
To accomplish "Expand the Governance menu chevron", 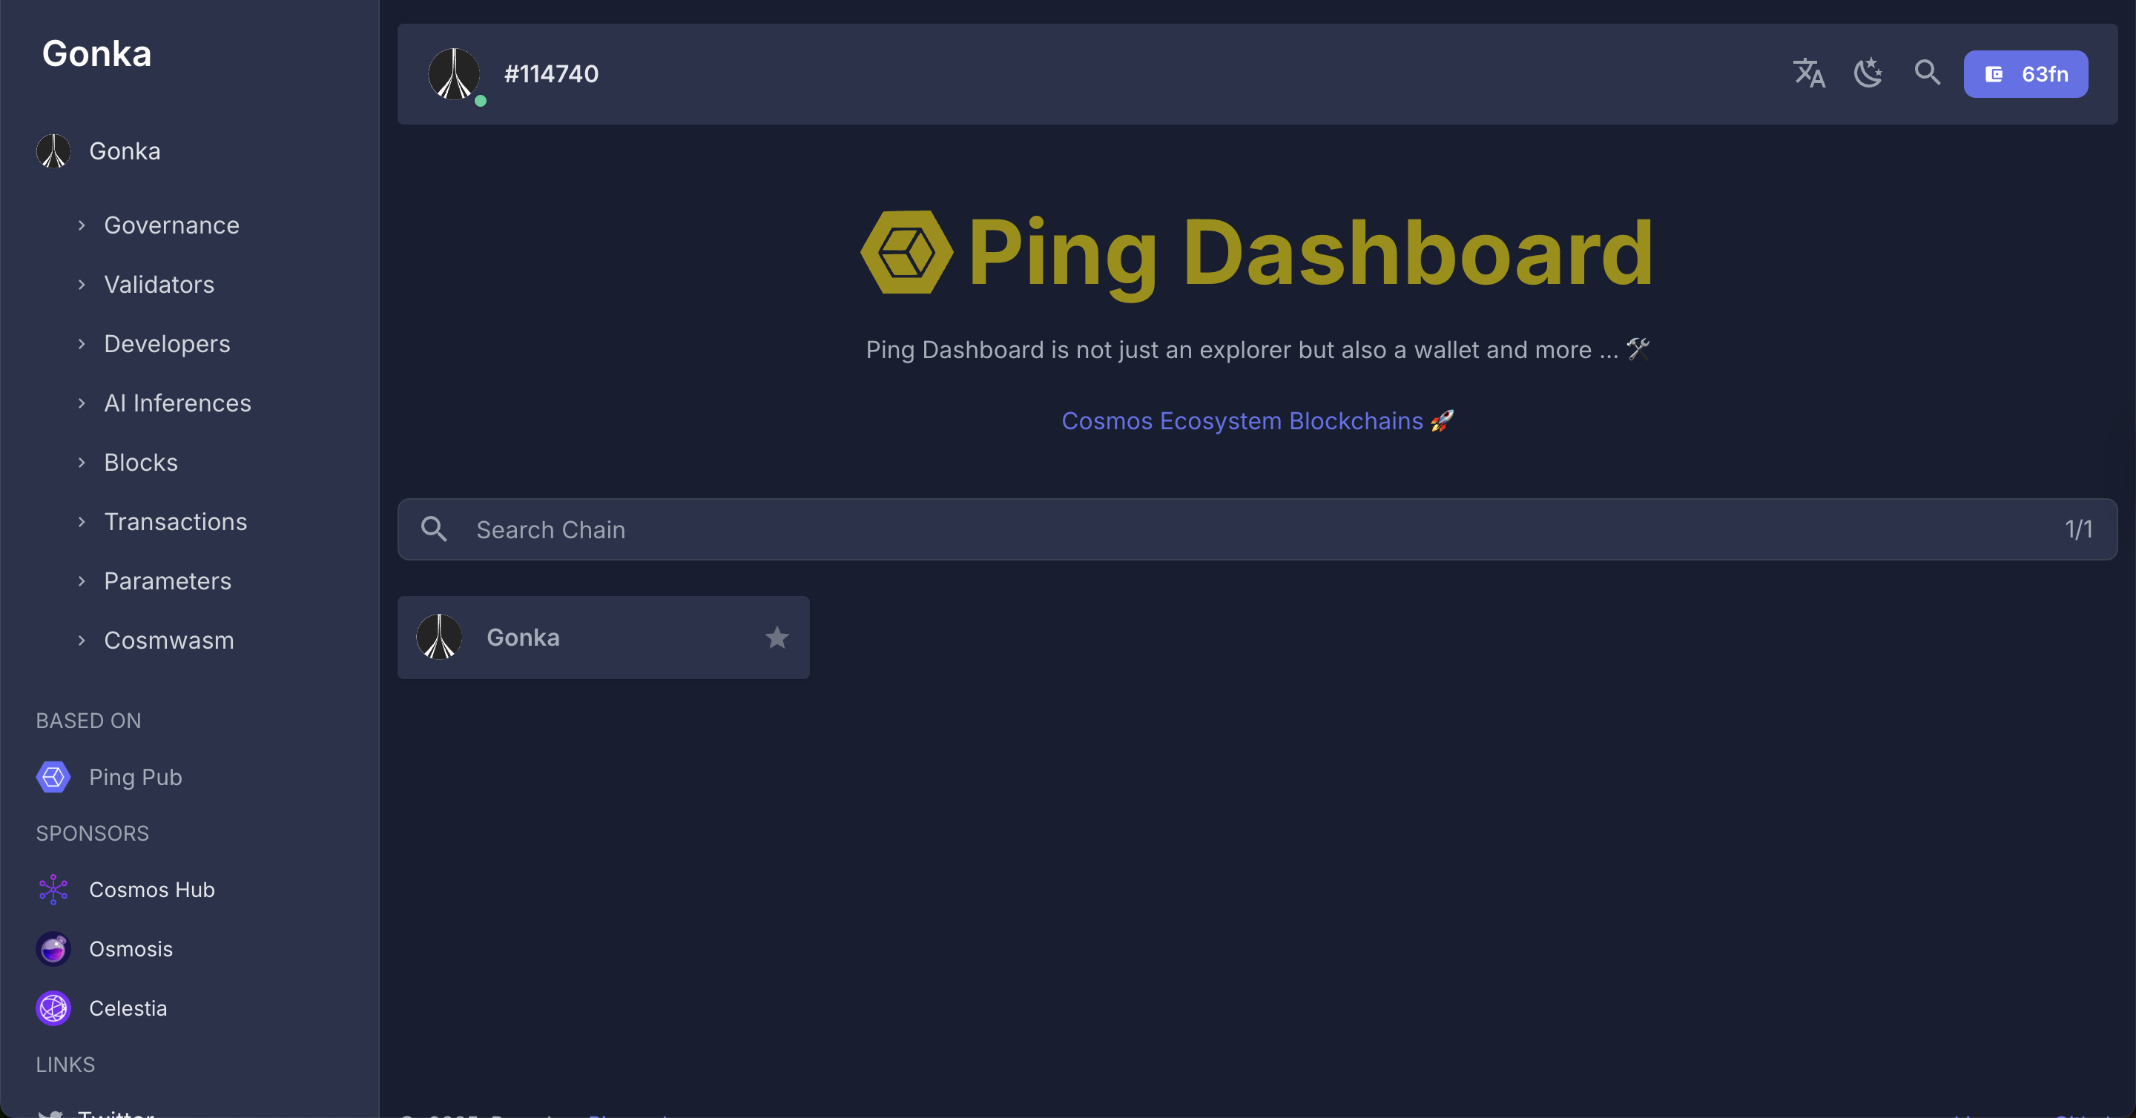I will point(82,225).
